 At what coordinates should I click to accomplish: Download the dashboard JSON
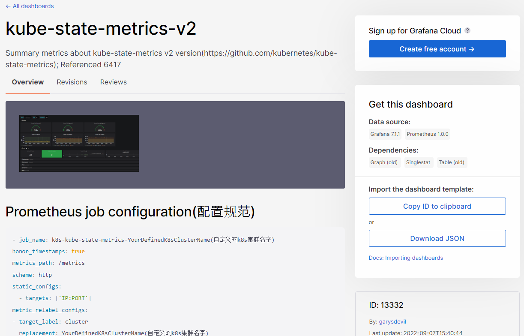(437, 238)
